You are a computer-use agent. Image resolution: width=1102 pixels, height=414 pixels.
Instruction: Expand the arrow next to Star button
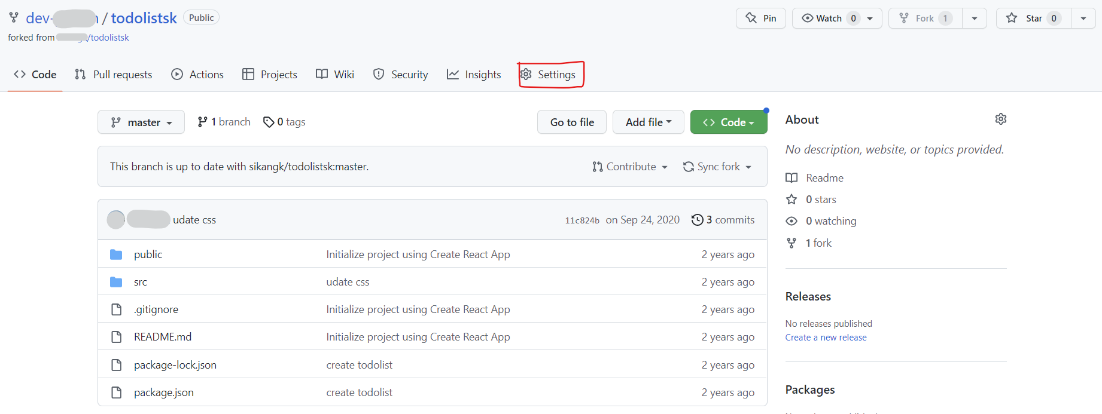point(1083,18)
